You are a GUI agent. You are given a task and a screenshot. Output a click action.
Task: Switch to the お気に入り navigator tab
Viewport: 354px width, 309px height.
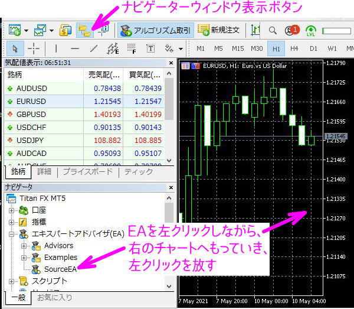[54, 297]
